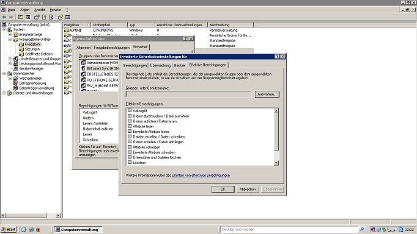417x234 pixels.
Task: Click the ADMIN$ share icon
Action: tap(67, 30)
